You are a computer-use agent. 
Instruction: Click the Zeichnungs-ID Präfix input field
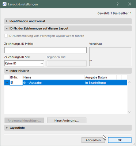point(45,50)
